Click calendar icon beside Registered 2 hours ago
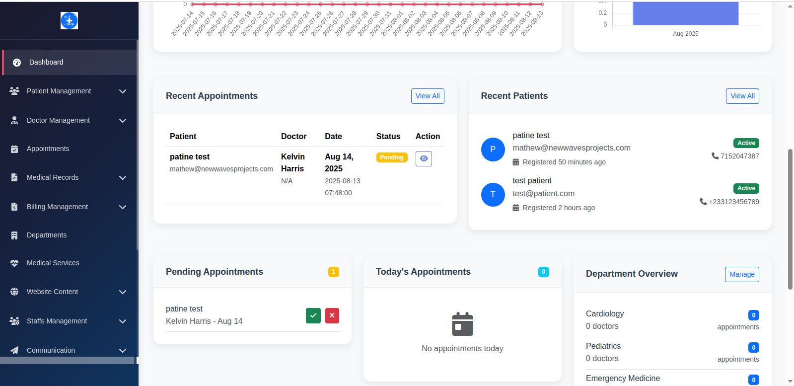 point(516,208)
